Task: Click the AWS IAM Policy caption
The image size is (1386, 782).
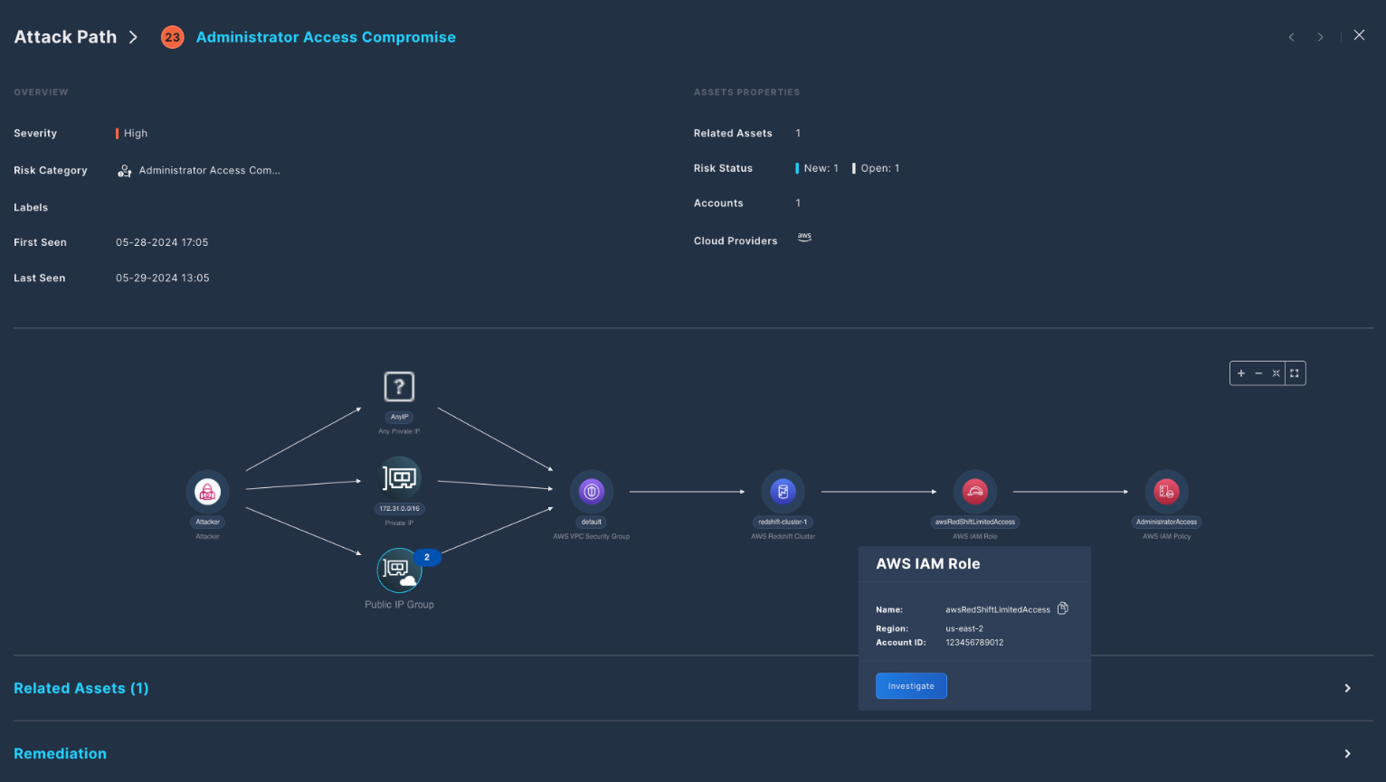Action: click(x=1167, y=537)
